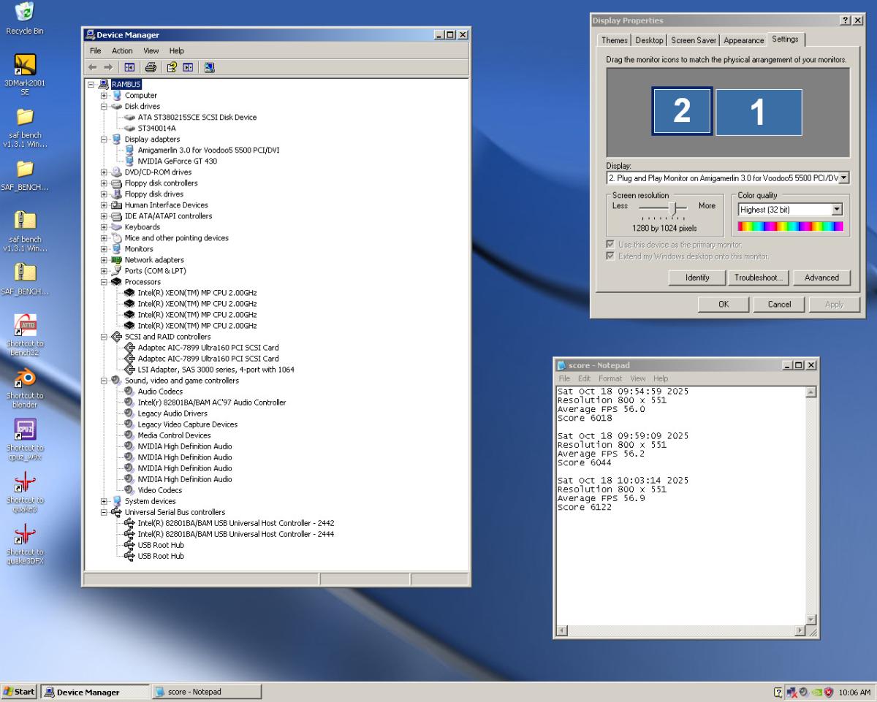
Task: Select the Shortcut to blender desktop icon
Action: [25, 378]
